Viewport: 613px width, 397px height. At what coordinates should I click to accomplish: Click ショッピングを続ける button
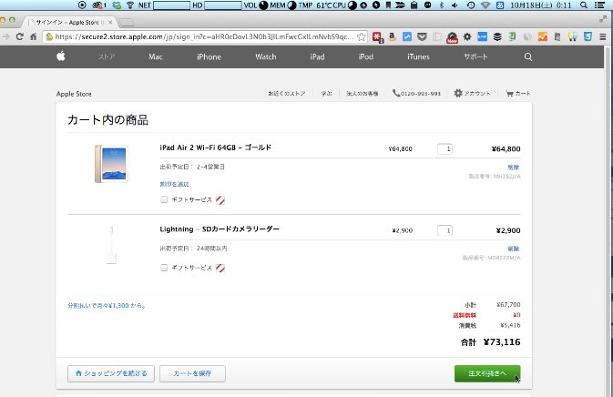(x=111, y=373)
